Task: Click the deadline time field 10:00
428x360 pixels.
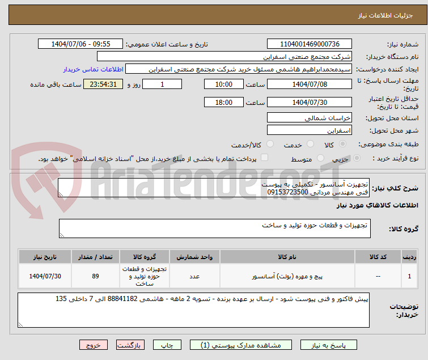Action: click(224, 84)
